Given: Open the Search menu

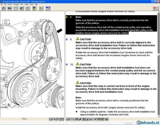Looking at the screenshot, I should 10,5.
